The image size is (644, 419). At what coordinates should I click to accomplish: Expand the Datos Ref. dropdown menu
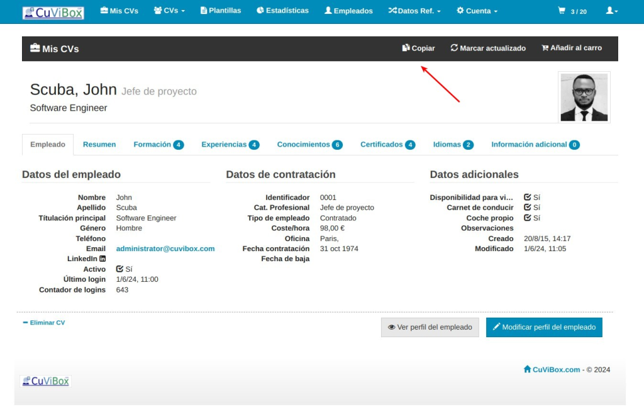[x=414, y=11]
